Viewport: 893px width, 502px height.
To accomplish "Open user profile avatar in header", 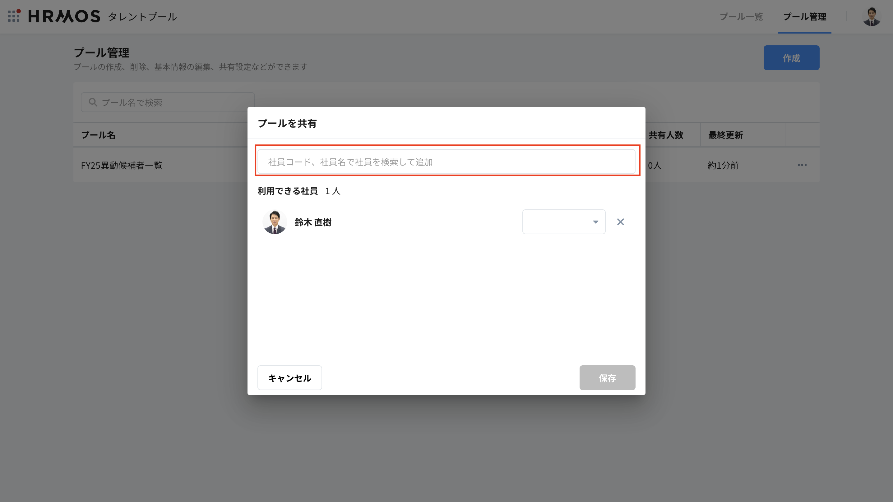I will 871,16.
